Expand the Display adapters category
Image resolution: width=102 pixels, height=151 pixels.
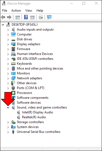click(x=8, y=44)
